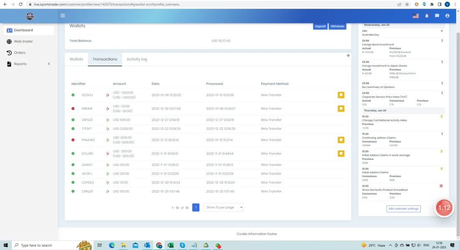
Task: Switch to the Activity log tab
Action: point(137,59)
